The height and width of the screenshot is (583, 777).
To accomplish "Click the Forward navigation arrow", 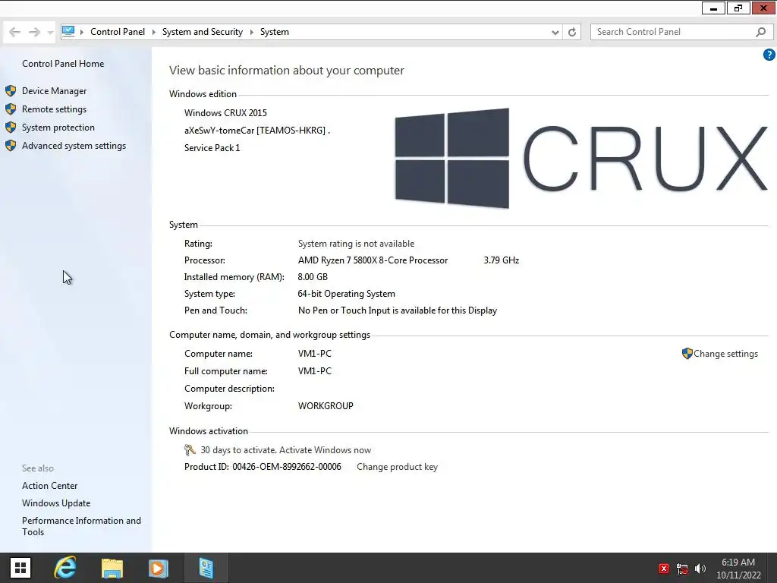I will point(34,32).
